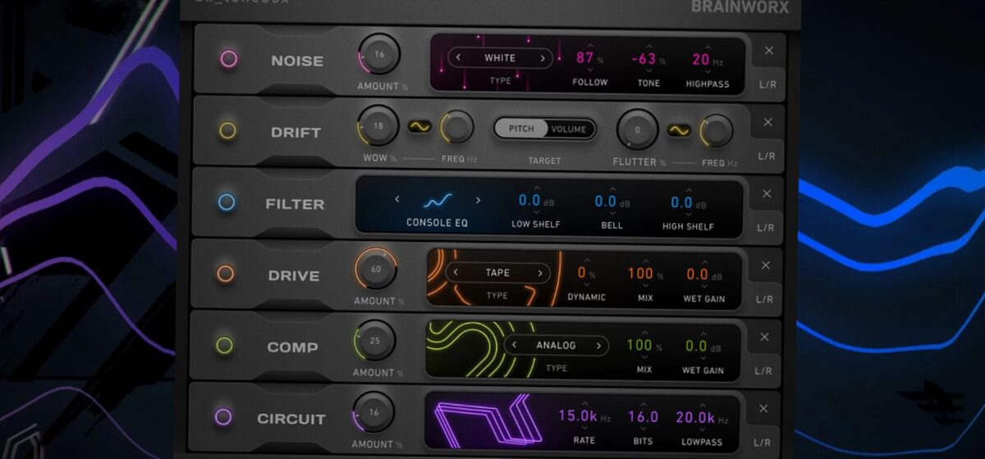Viewport: 985px width, 459px height.
Task: Click L/R channel button on FILTER
Action: [766, 228]
